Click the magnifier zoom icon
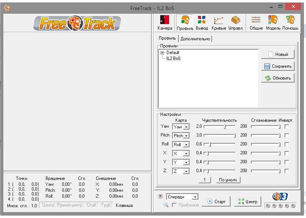306x218 pixels. point(166,205)
